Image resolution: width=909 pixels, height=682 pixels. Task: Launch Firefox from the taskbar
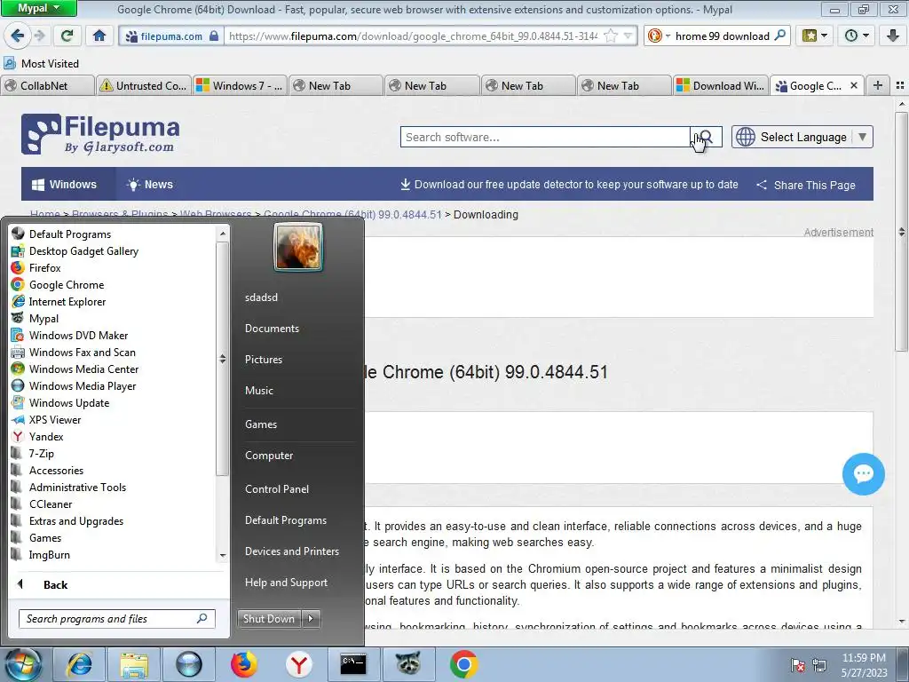coord(244,664)
